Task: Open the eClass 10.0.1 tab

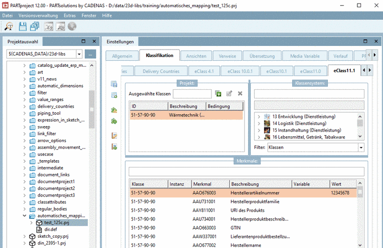Action: coord(240,71)
